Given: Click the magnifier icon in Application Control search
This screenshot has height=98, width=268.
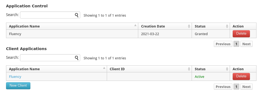Looking at the screenshot, I should 77,15.
